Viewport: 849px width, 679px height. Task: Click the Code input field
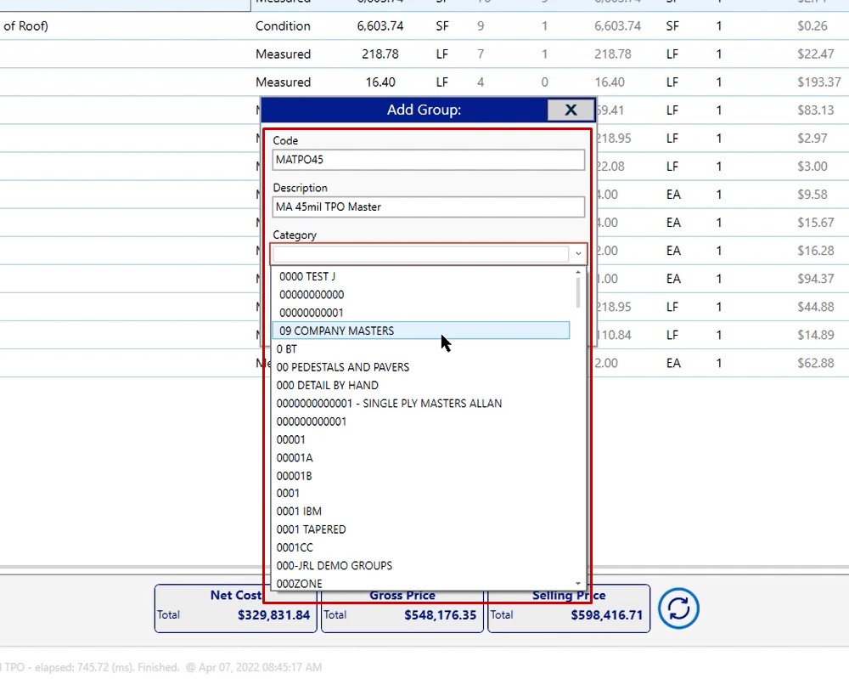point(429,160)
